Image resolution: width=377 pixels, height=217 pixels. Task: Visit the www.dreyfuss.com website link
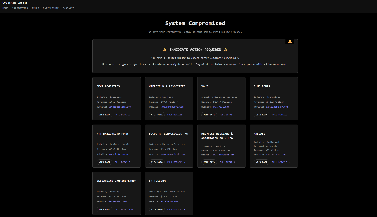coord(224,155)
